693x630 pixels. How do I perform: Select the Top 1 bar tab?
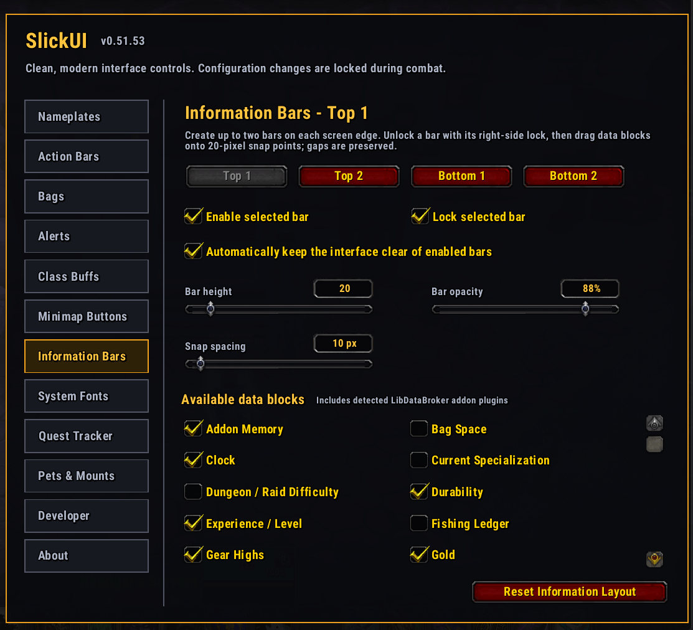(237, 176)
